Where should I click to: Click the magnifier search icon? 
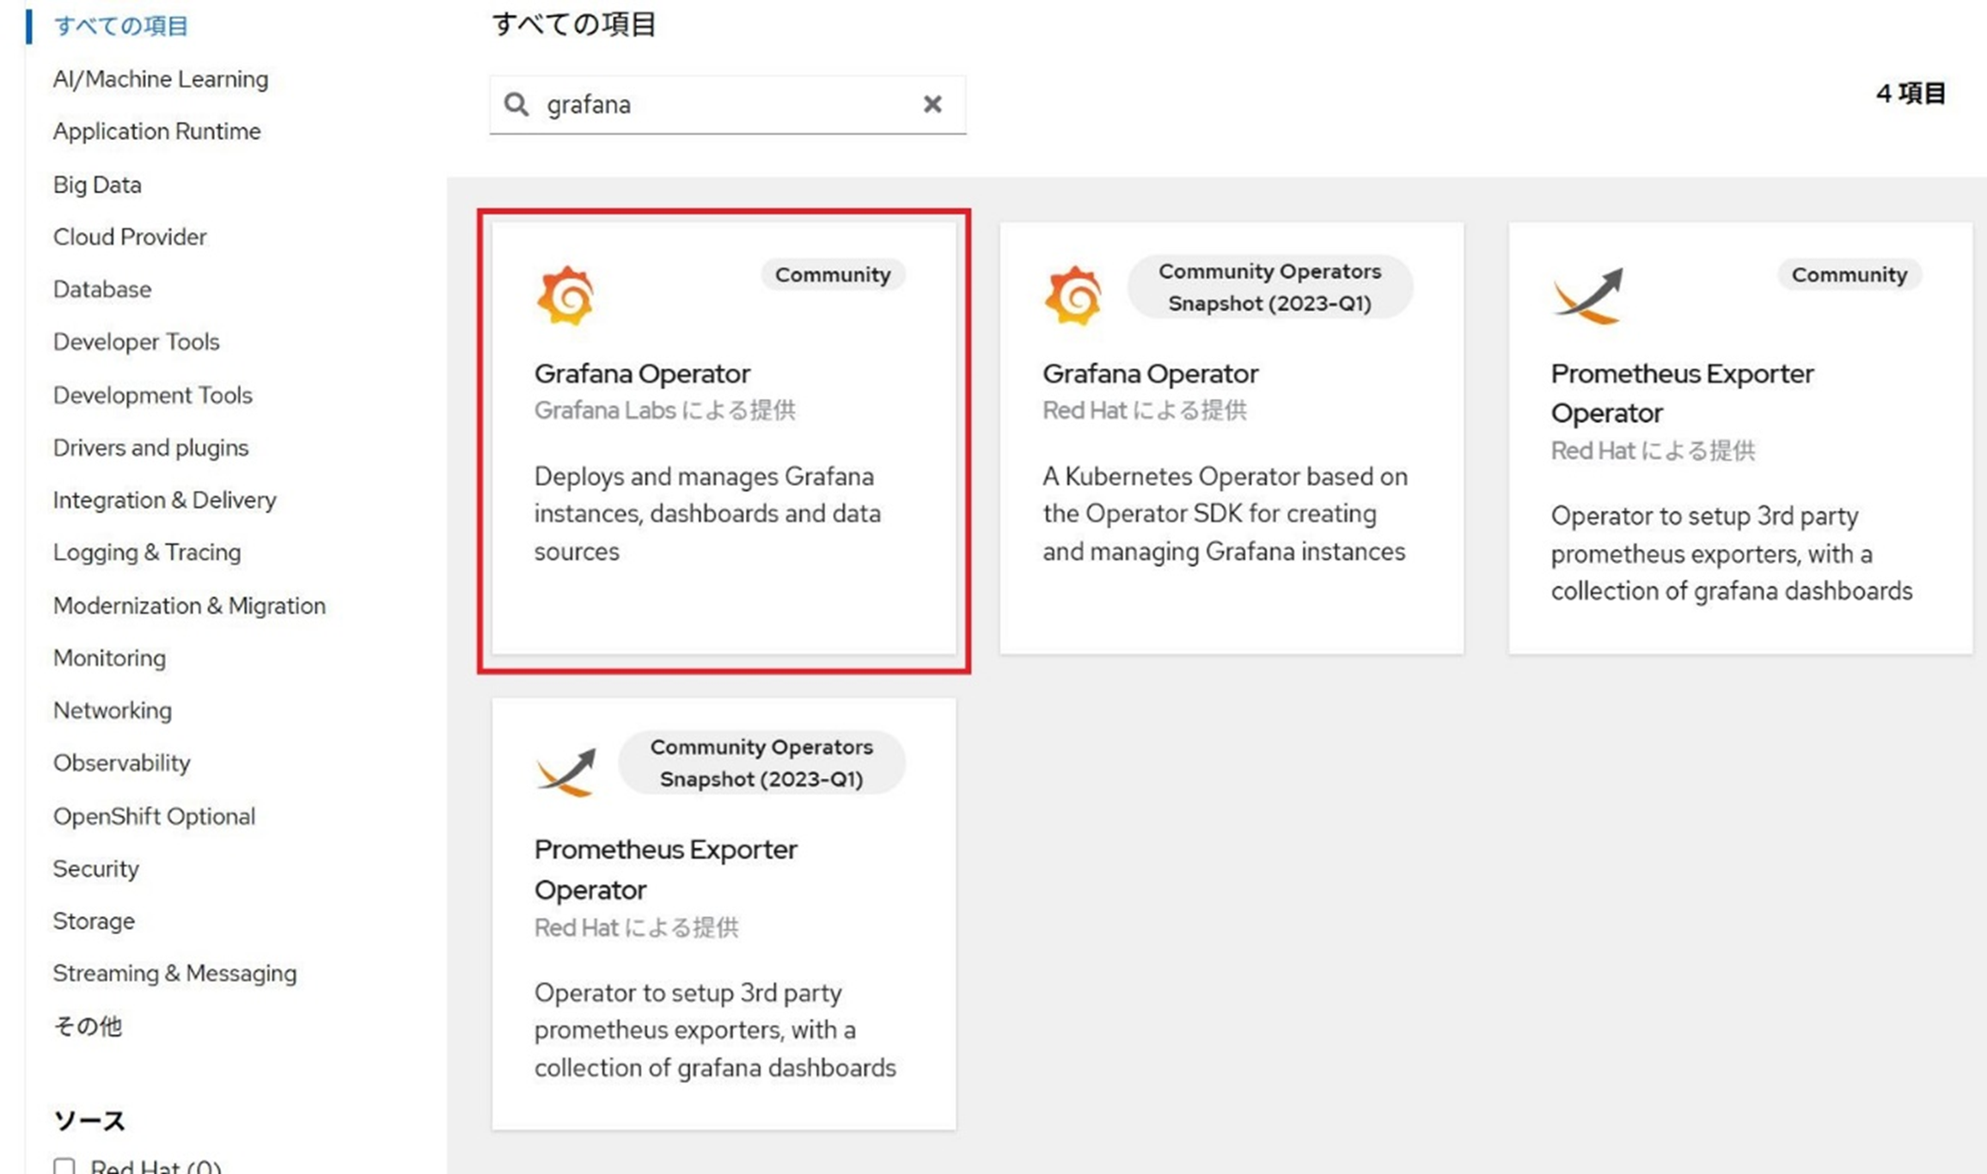517,104
